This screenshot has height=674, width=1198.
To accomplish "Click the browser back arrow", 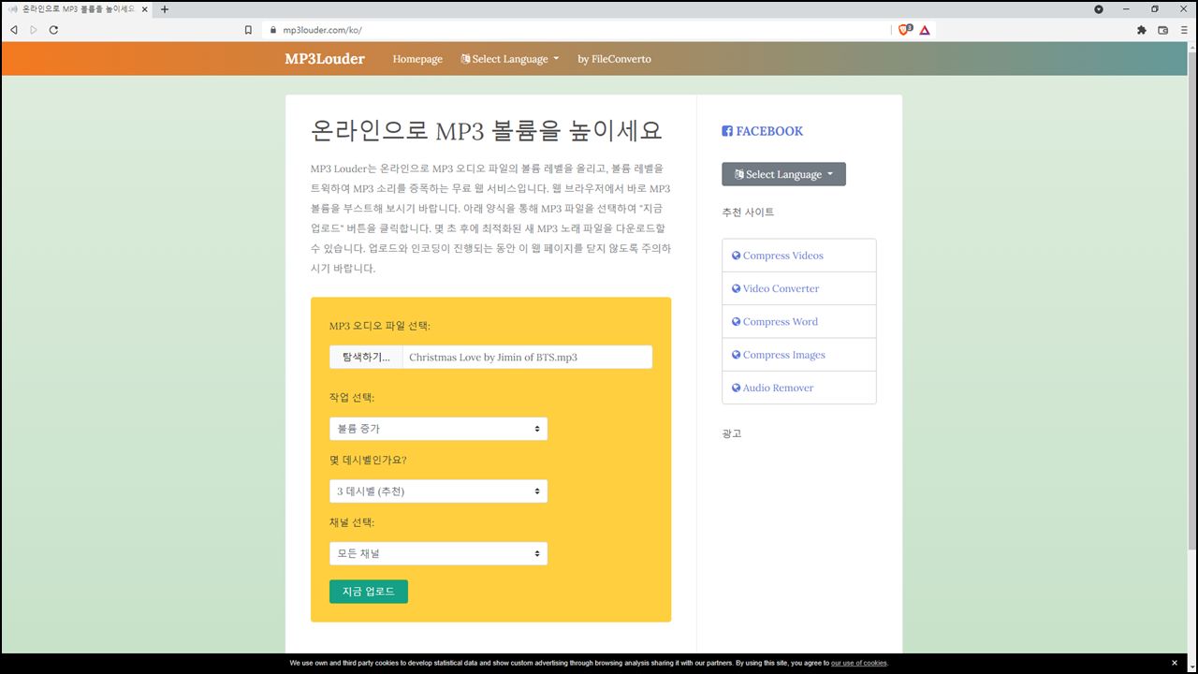I will click(13, 30).
